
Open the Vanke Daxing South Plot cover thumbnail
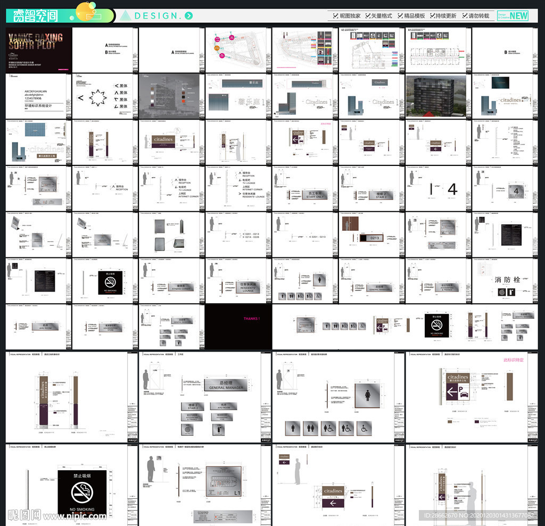coord(38,50)
